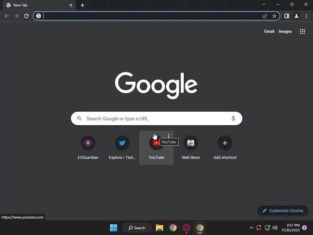
Task: Open the YouTube shortcut tile
Action: (x=156, y=148)
